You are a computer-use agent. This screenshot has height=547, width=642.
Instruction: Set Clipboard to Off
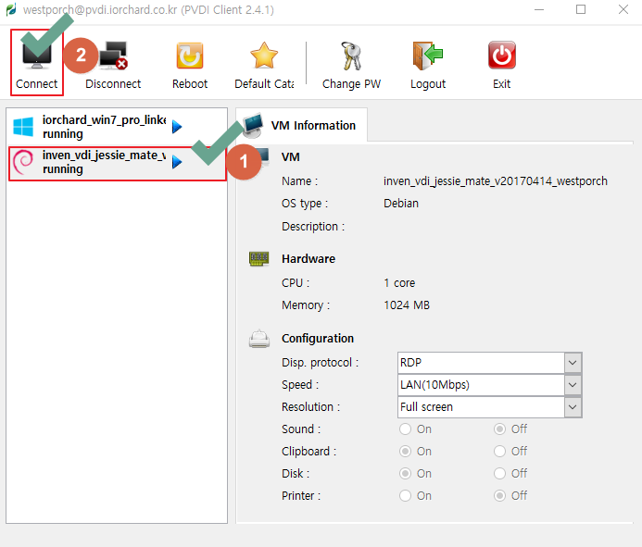pos(499,451)
